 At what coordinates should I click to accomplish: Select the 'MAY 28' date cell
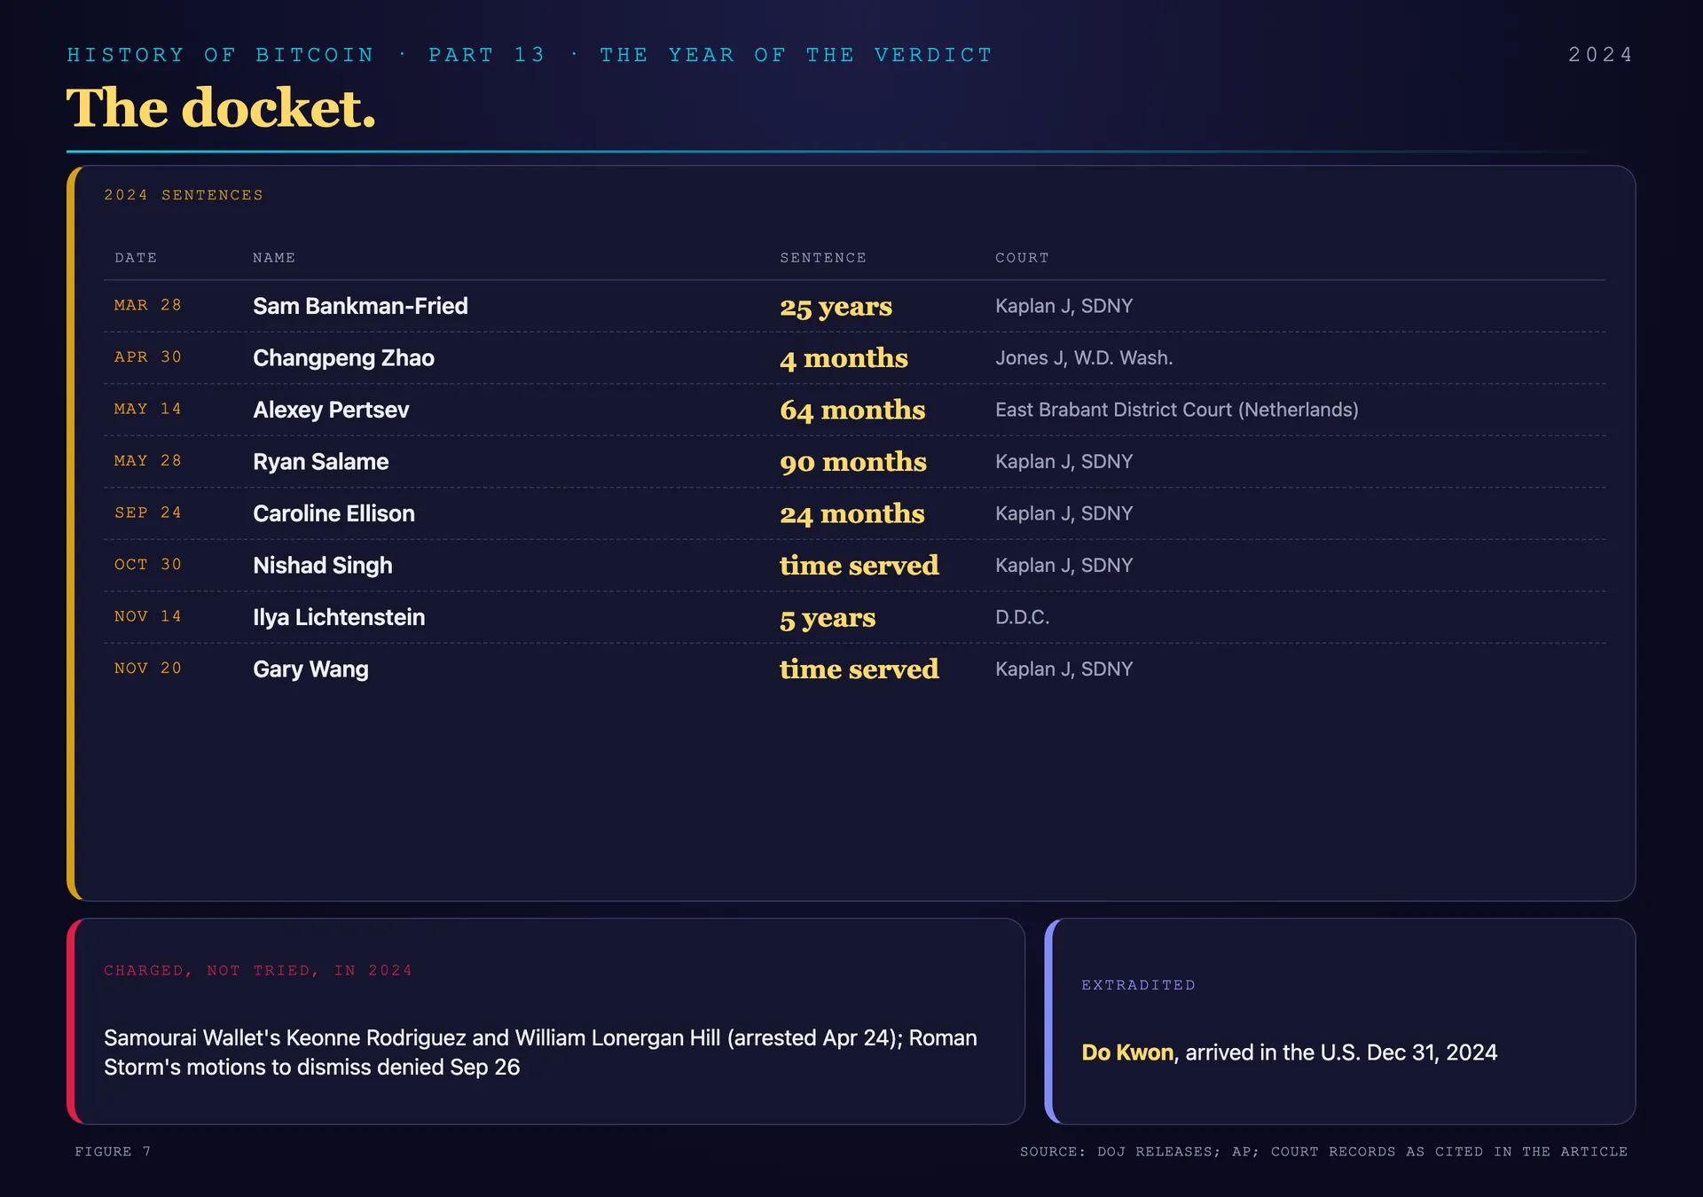148,461
